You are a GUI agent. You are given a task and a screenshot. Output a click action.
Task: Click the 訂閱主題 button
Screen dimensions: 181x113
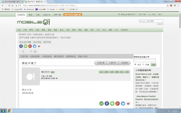(101, 63)
